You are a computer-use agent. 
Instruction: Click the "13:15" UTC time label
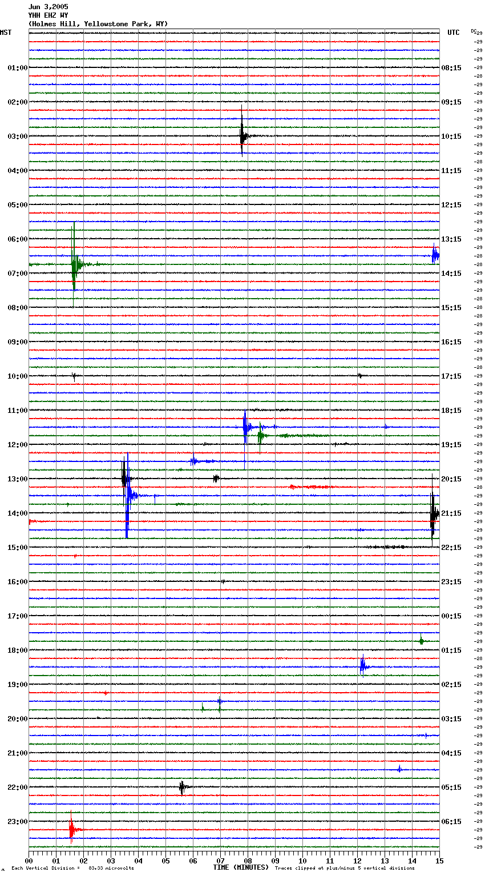point(451,239)
